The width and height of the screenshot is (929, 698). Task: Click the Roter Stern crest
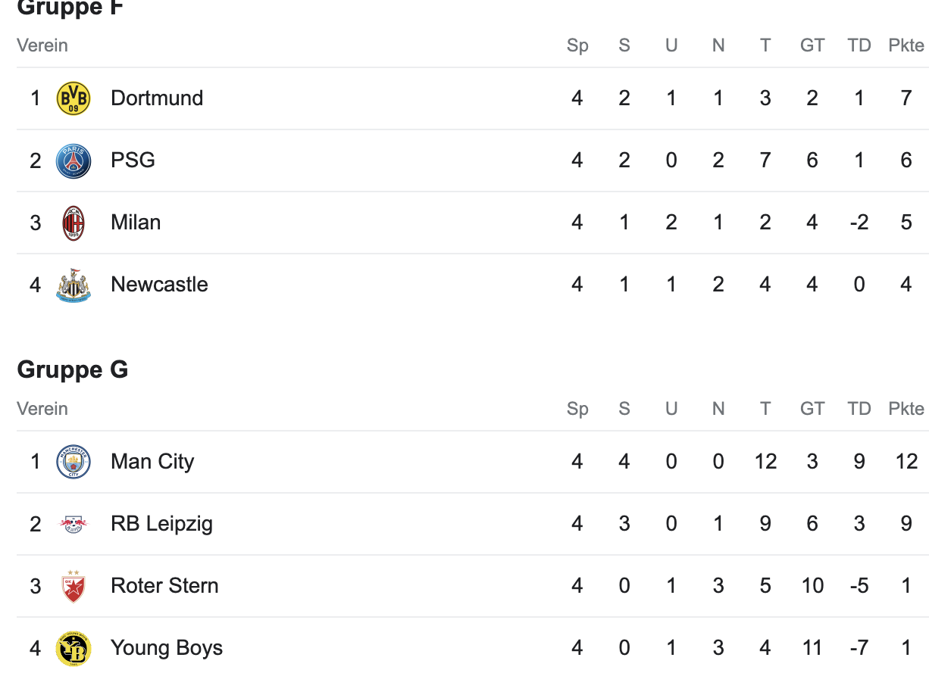74,586
